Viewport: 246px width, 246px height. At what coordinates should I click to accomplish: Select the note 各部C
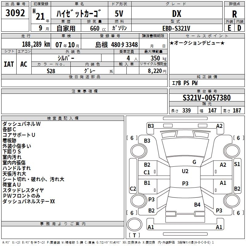pyautogui.click(x=9, y=129)
